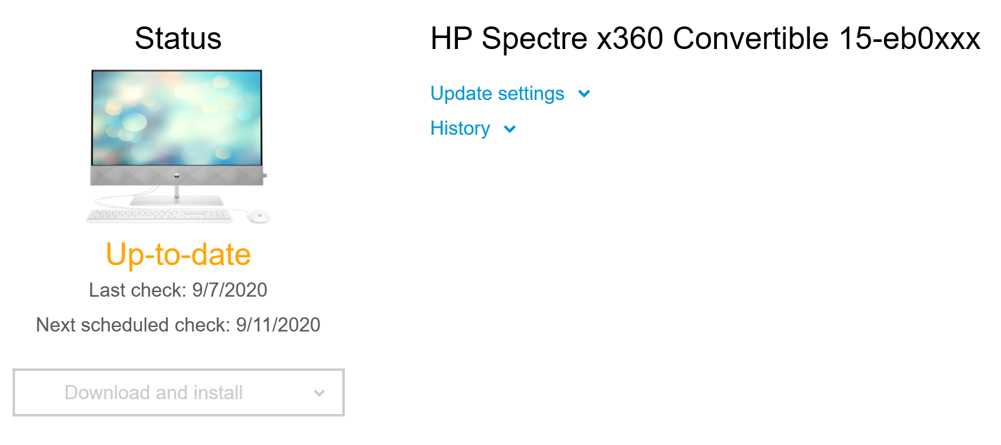Viewport: 1001px width, 445px height.
Task: Click the Up-to-date status text
Action: pos(178,255)
